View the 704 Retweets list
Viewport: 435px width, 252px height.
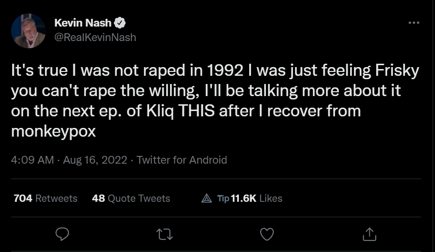click(x=45, y=198)
